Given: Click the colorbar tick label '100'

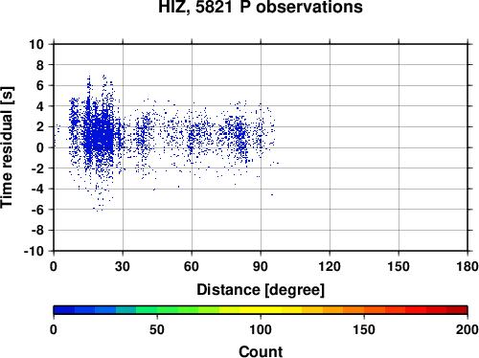Looking at the screenshot, I should 261,329.
